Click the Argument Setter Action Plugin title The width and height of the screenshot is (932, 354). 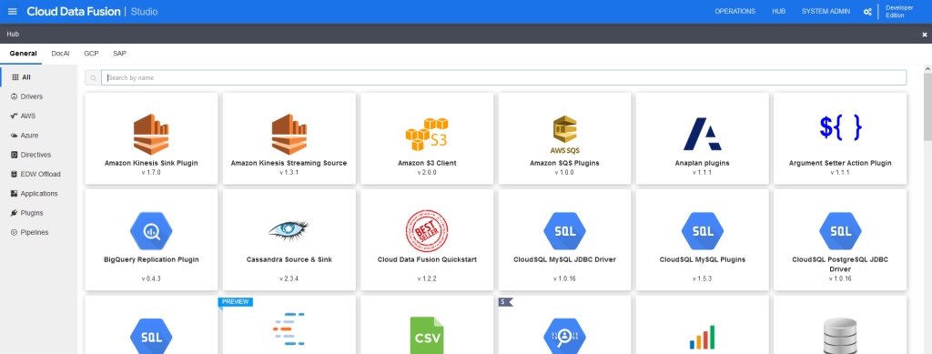pyautogui.click(x=840, y=163)
